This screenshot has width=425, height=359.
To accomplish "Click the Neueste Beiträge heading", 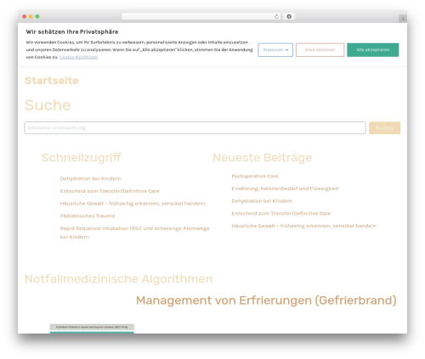I will click(x=262, y=158).
